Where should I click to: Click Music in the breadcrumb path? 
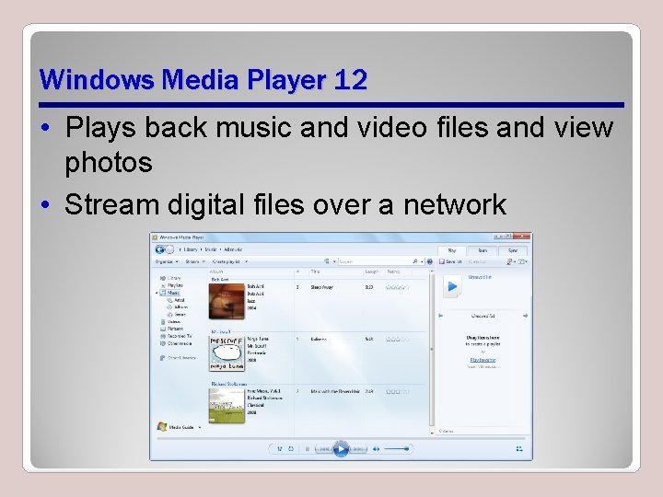pos(211,249)
